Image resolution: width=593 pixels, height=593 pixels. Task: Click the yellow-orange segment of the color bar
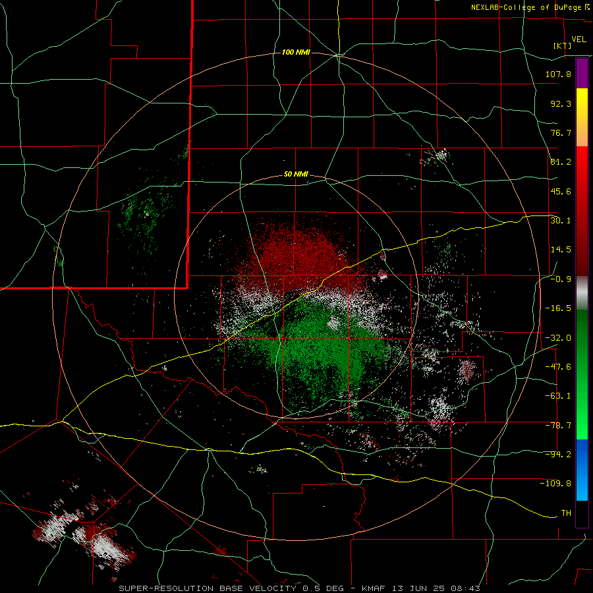point(582,117)
